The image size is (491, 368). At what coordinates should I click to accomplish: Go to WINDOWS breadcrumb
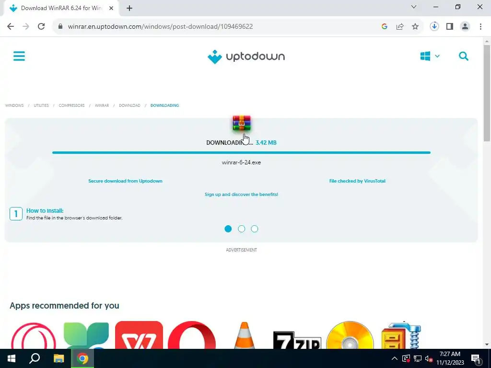click(14, 105)
